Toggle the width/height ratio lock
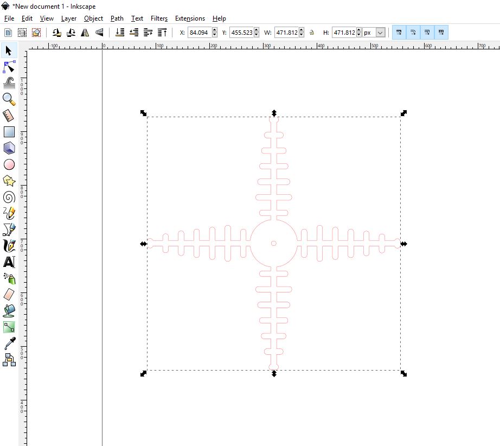This screenshot has height=446, width=500. 312,32
